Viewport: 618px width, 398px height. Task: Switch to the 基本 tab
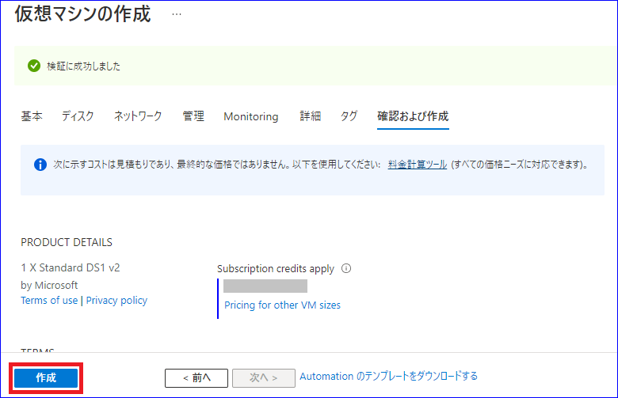click(32, 116)
